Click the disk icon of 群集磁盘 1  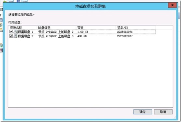pos(15,31)
